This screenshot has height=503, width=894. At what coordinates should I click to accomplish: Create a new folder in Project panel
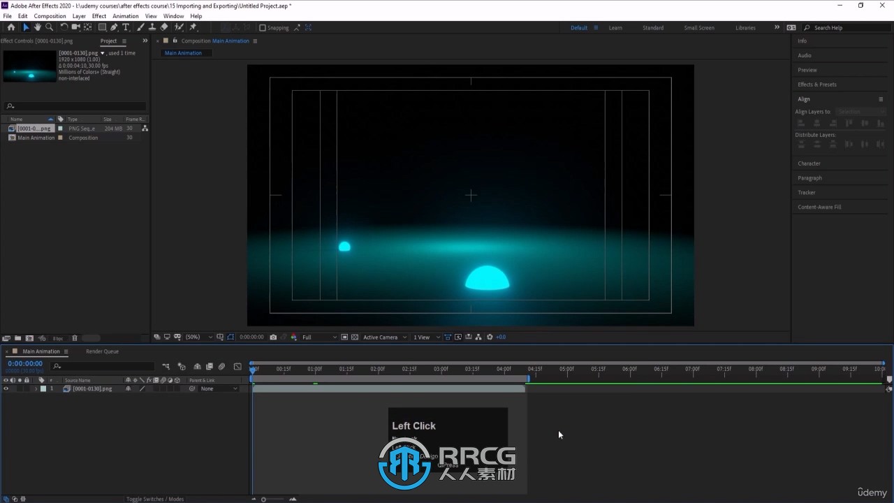click(18, 338)
